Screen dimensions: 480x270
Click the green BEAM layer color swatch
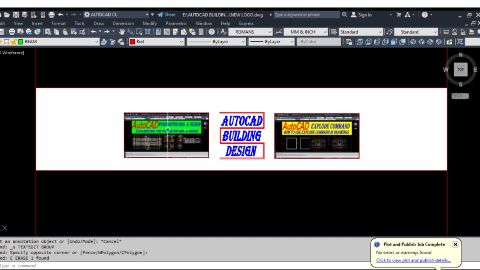pos(21,42)
